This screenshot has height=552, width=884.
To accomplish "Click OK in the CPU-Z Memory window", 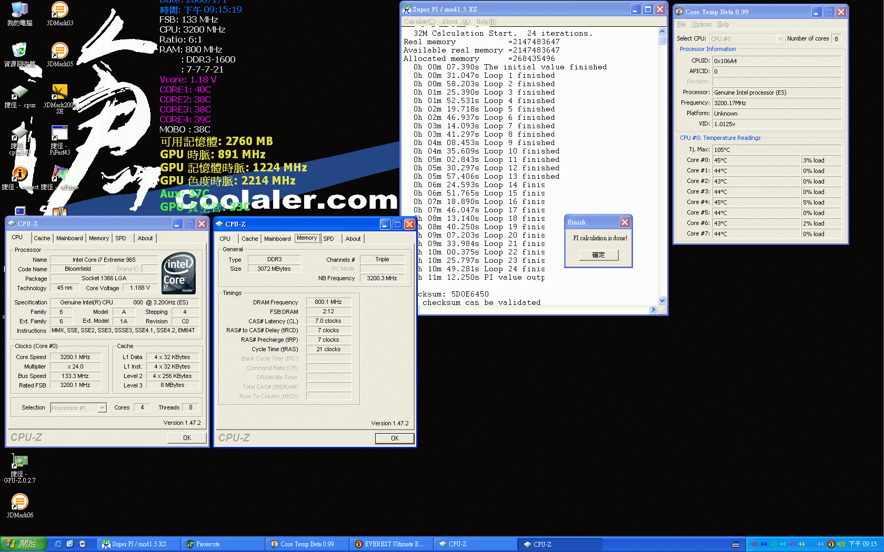I will pos(395,438).
